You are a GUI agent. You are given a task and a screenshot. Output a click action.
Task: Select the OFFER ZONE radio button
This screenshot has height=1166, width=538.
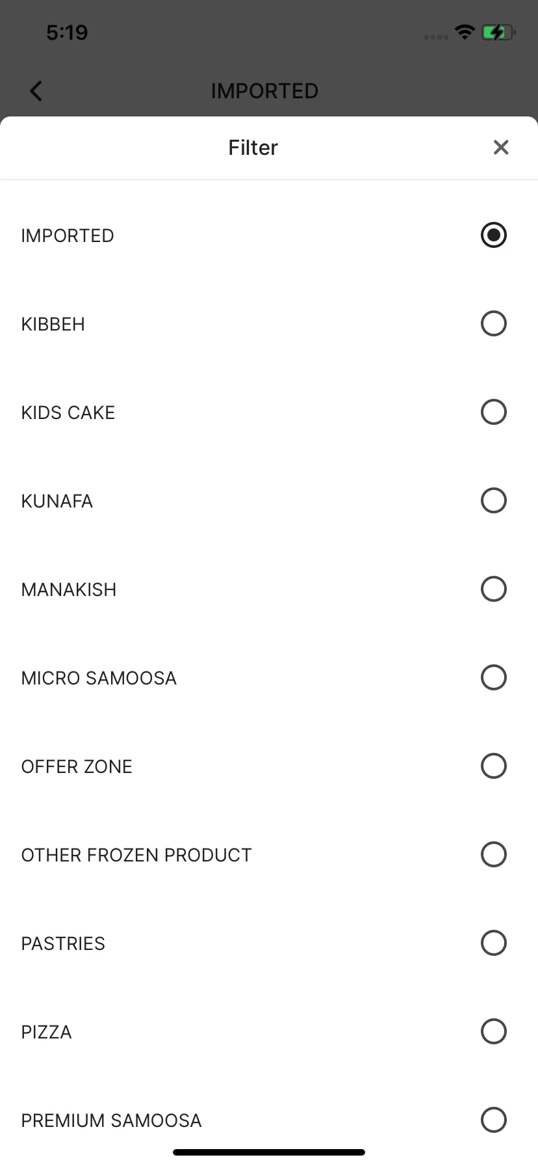[x=493, y=766]
